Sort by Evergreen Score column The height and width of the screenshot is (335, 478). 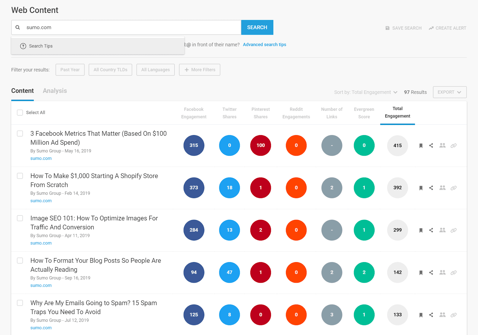(x=364, y=113)
